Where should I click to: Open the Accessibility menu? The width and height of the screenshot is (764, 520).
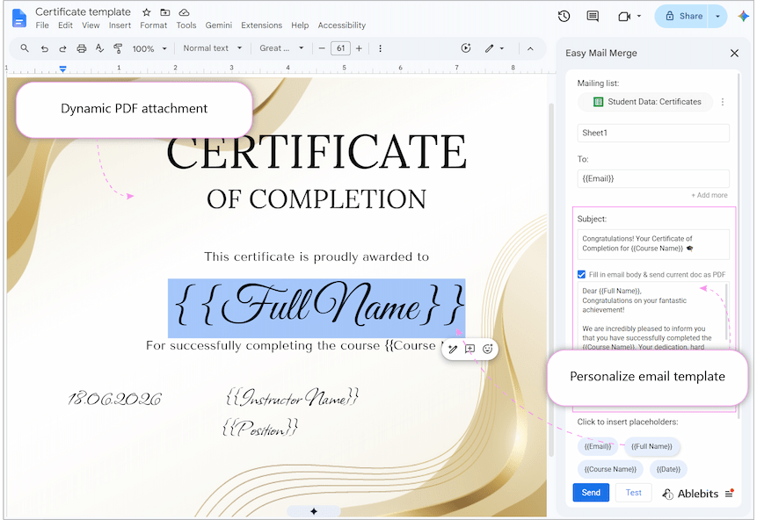342,25
